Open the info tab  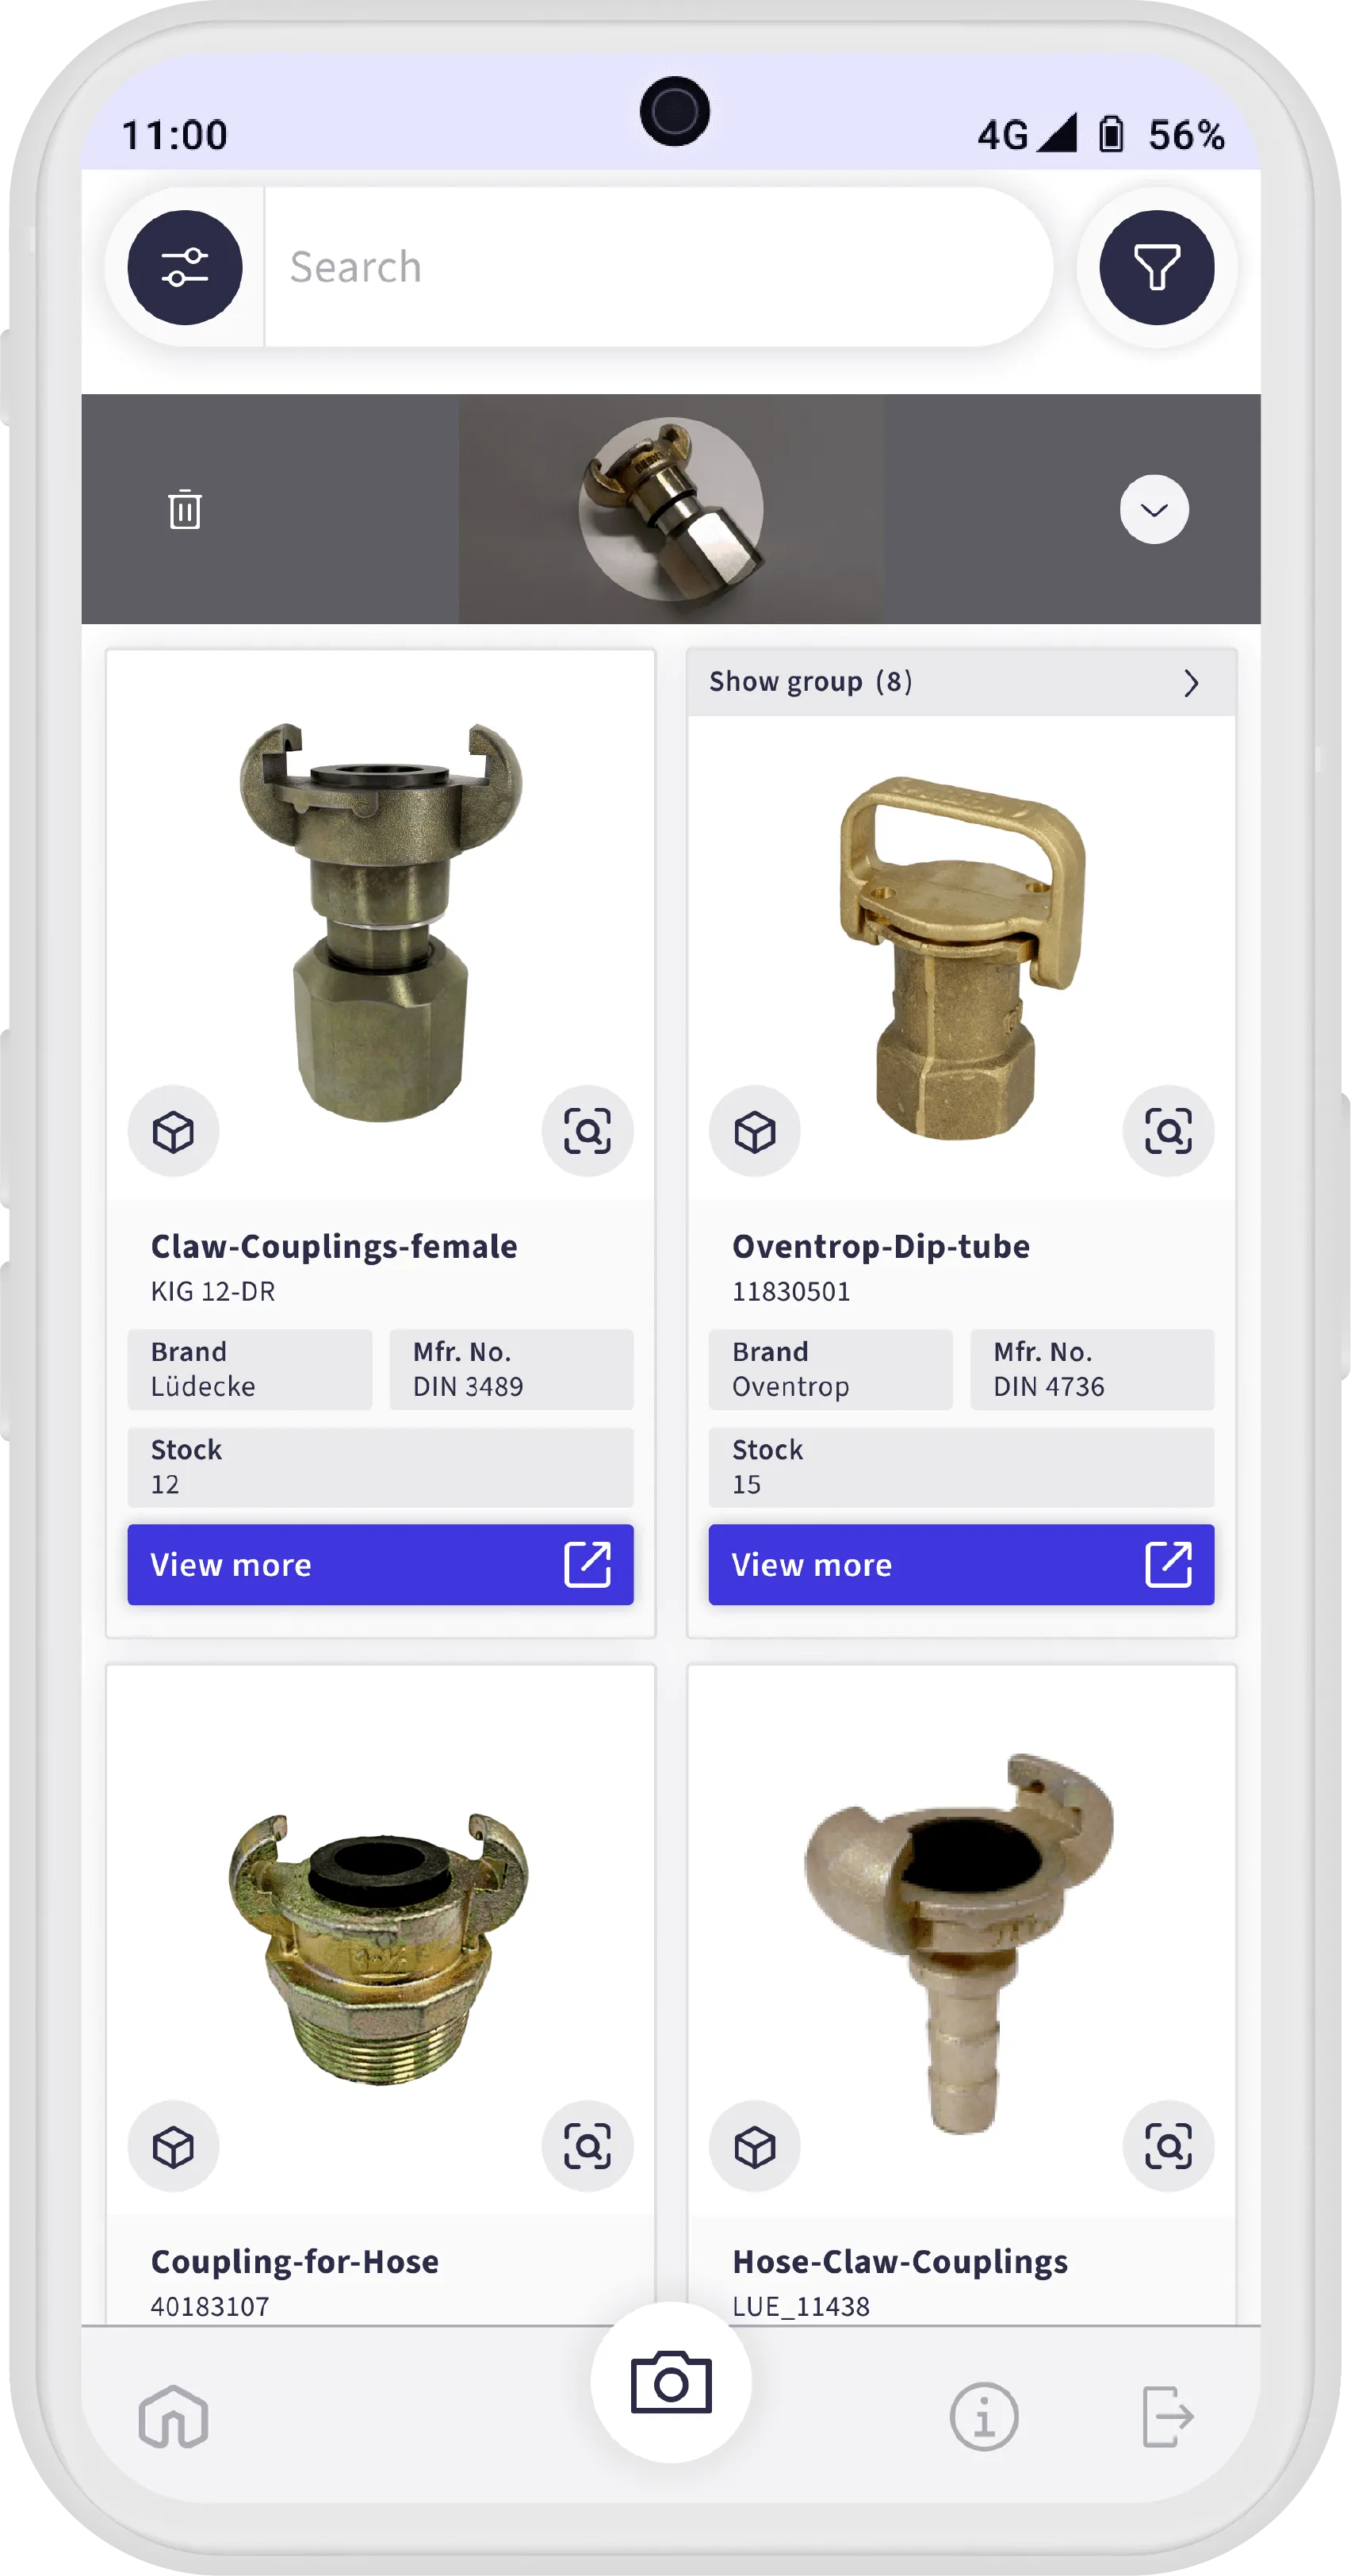[x=984, y=2417]
